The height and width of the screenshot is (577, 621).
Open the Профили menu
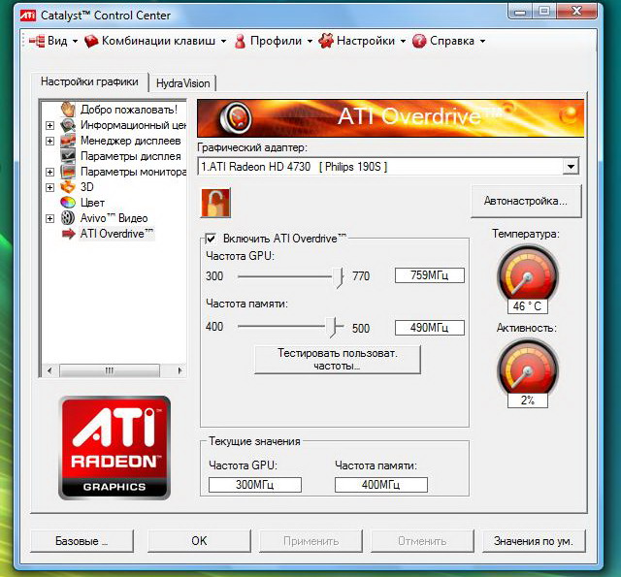(x=276, y=41)
